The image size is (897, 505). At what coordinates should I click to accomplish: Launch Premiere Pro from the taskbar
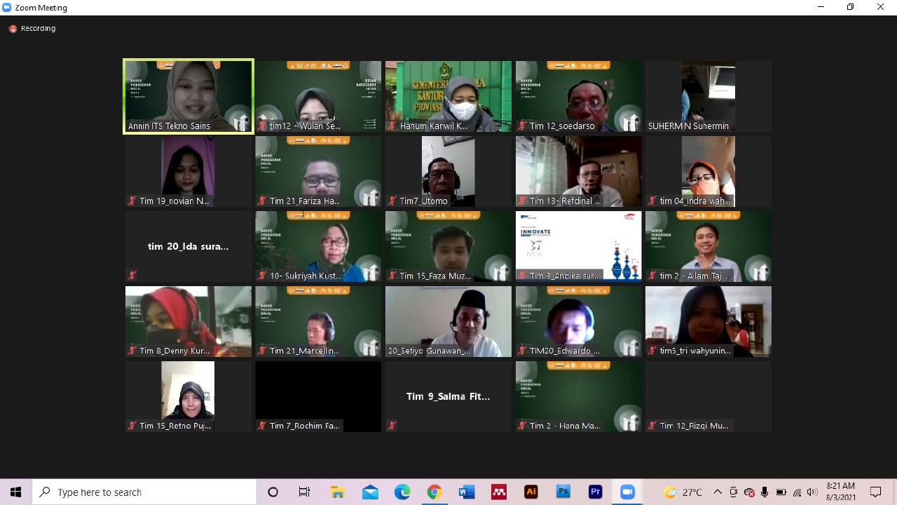596,492
